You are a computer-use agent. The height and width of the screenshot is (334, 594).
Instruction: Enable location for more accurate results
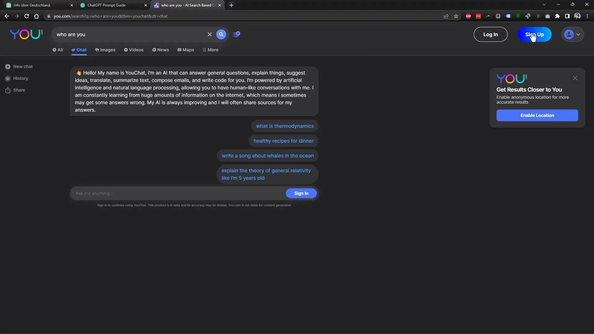[537, 115]
